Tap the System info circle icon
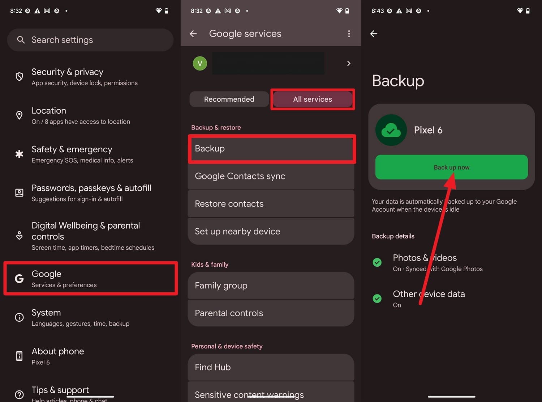 coord(20,317)
